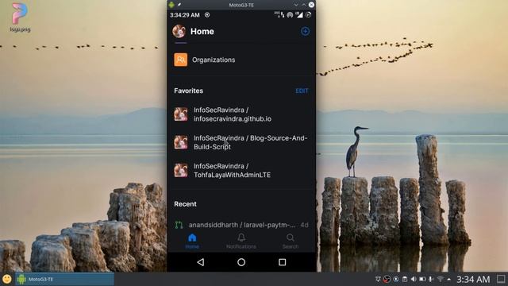The image size is (508, 286).
Task: Tap avatar beside infosecravindra.github.io
Action: [180, 114]
